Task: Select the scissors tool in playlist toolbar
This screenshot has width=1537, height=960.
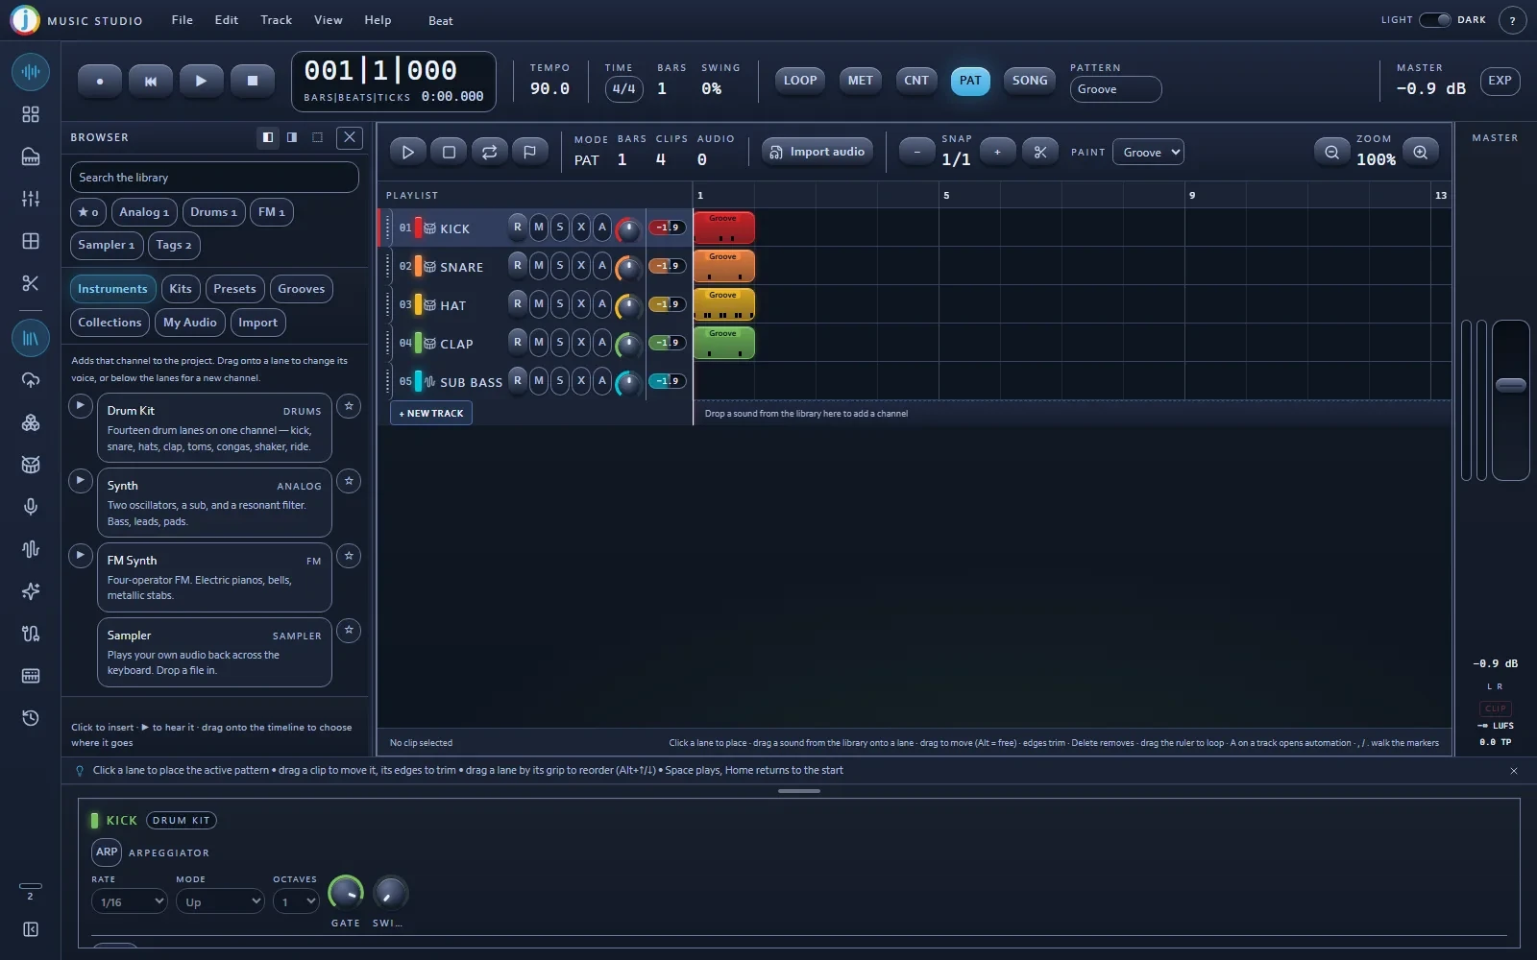Action: (1040, 152)
